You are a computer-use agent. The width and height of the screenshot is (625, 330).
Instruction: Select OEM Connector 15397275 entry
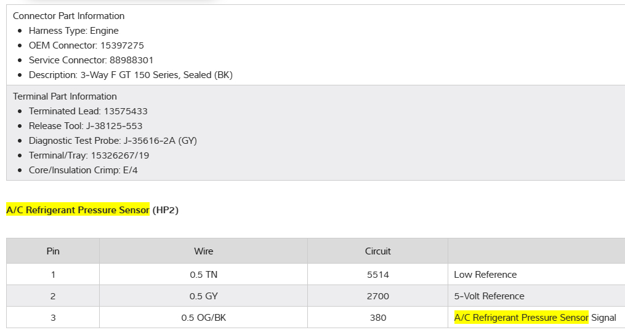tap(86, 45)
